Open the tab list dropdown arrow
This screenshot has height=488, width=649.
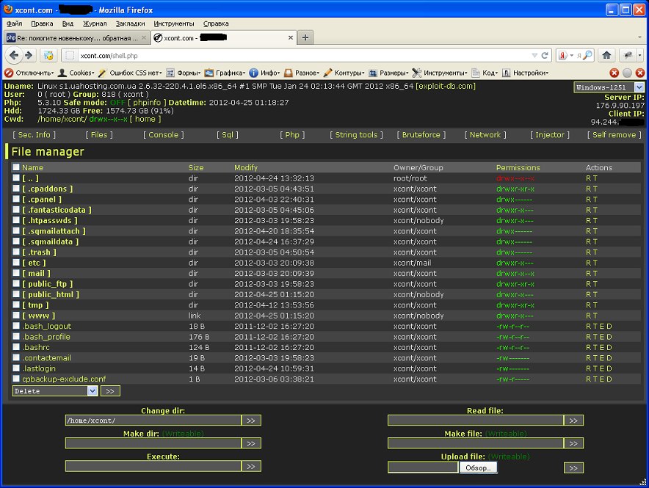[640, 37]
